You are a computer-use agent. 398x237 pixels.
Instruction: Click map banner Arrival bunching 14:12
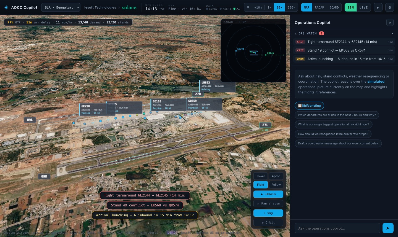pyautogui.click(x=145, y=215)
